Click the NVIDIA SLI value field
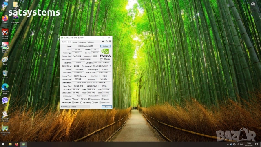 pos(80,96)
